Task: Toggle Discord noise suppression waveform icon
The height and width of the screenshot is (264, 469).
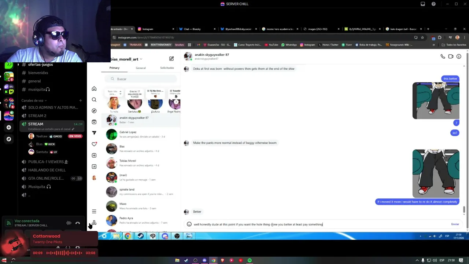Action: point(69,223)
